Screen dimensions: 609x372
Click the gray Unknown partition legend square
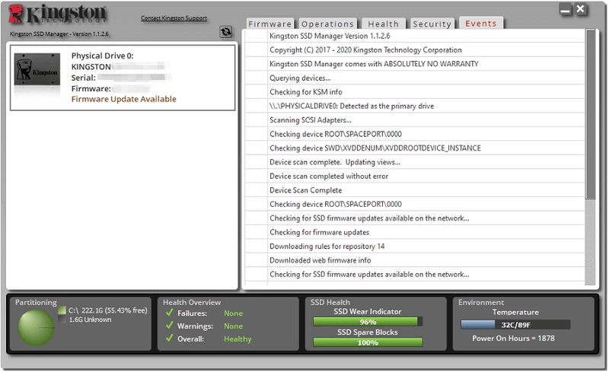pyautogui.click(x=62, y=320)
